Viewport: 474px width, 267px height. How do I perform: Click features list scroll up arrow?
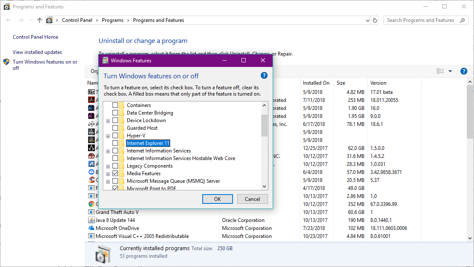coord(264,105)
